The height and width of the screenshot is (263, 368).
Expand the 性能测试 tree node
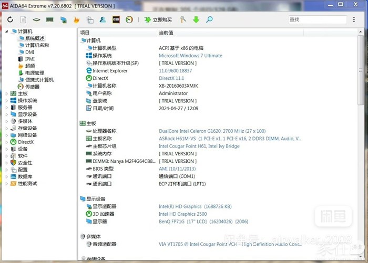[x=7, y=184]
